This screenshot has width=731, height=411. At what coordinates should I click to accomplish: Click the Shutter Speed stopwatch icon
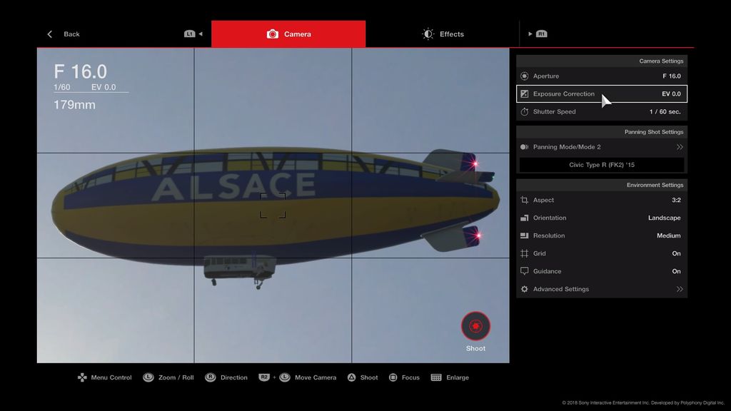525,112
